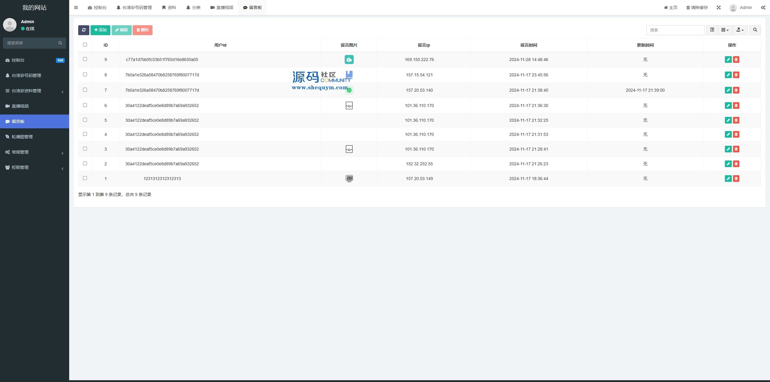
Task: Open the settings gears icon at top right
Action: tap(763, 8)
